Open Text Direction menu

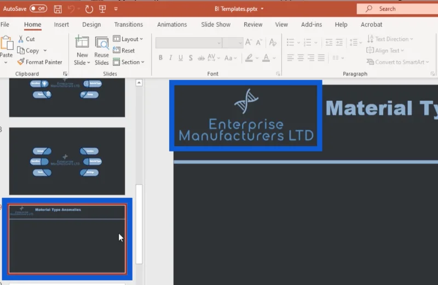pyautogui.click(x=390, y=39)
